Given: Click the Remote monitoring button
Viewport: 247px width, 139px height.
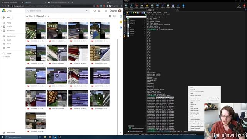Looking at the screenshot, I should pyautogui.click(x=136, y=128).
